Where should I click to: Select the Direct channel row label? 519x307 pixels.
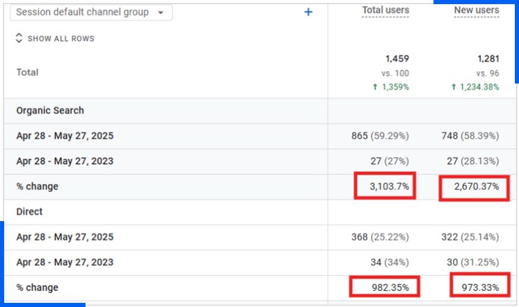coord(30,212)
